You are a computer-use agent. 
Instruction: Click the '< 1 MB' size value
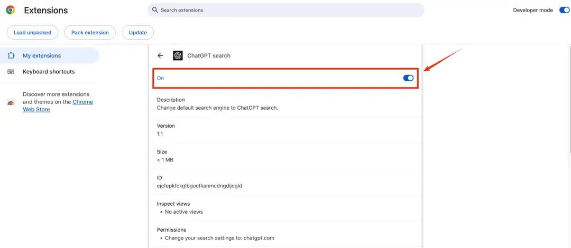165,160
